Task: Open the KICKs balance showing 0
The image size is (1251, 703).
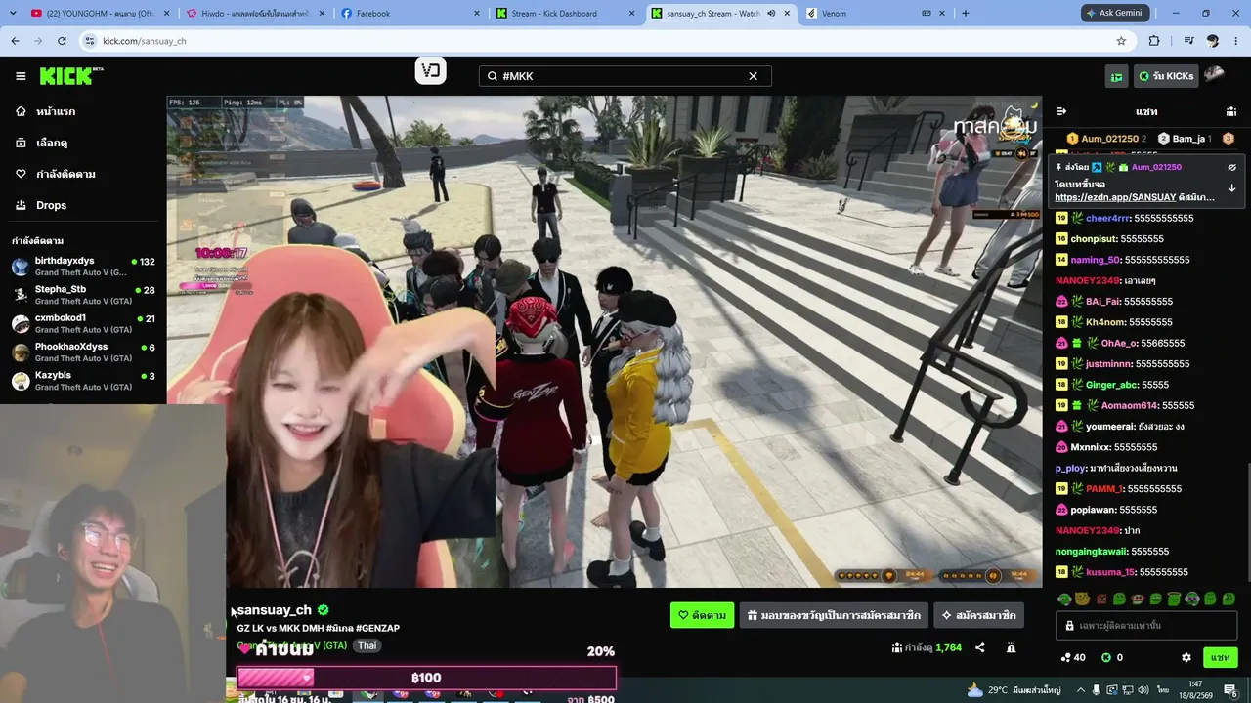Action: [x=1112, y=657]
